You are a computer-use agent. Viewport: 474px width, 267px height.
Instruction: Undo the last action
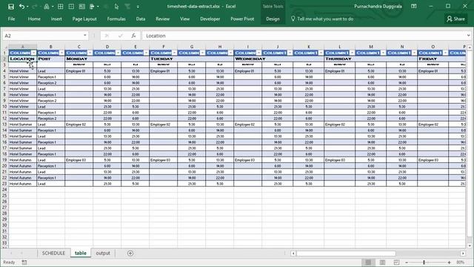coord(21,7)
